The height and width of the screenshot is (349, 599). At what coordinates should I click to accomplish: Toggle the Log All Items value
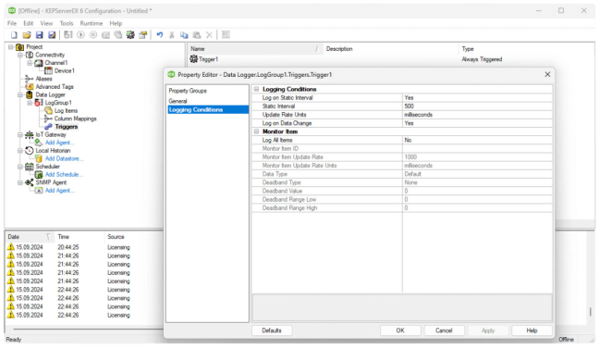(477, 140)
